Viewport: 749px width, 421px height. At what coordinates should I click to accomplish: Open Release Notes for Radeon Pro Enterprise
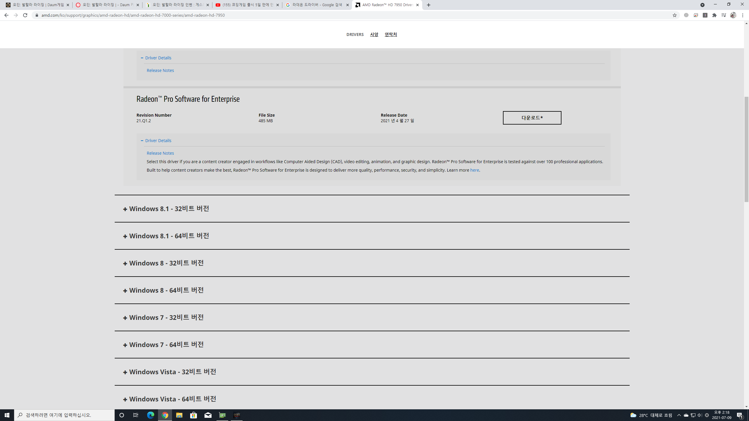pyautogui.click(x=160, y=153)
